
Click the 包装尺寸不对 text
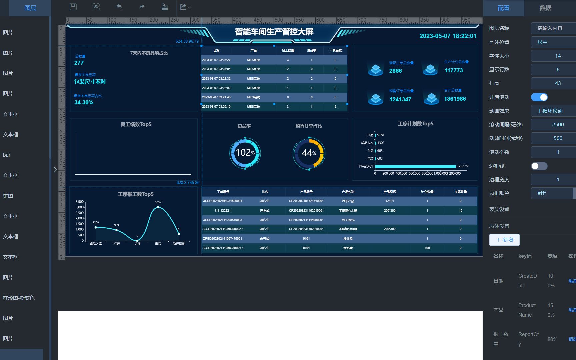(x=90, y=82)
